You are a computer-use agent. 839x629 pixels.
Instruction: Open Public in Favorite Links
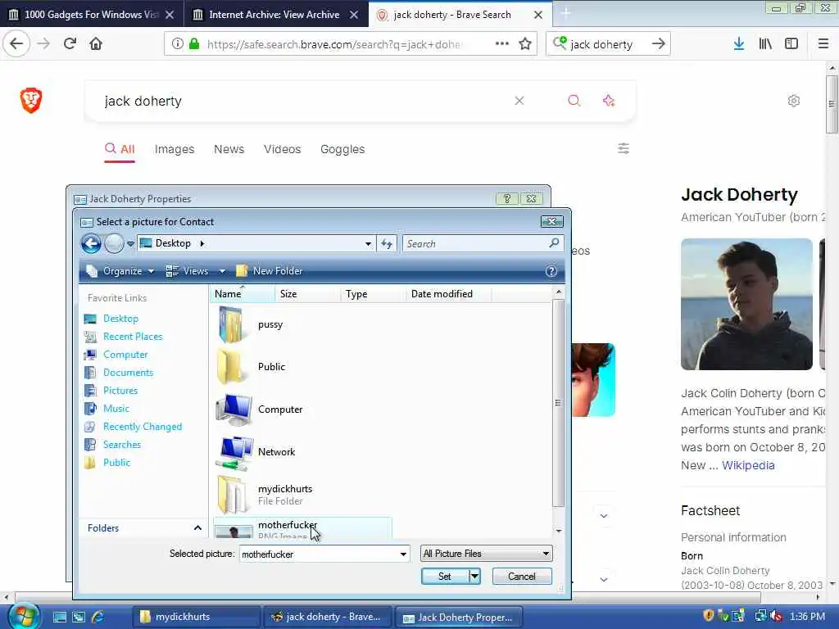tap(107, 463)
